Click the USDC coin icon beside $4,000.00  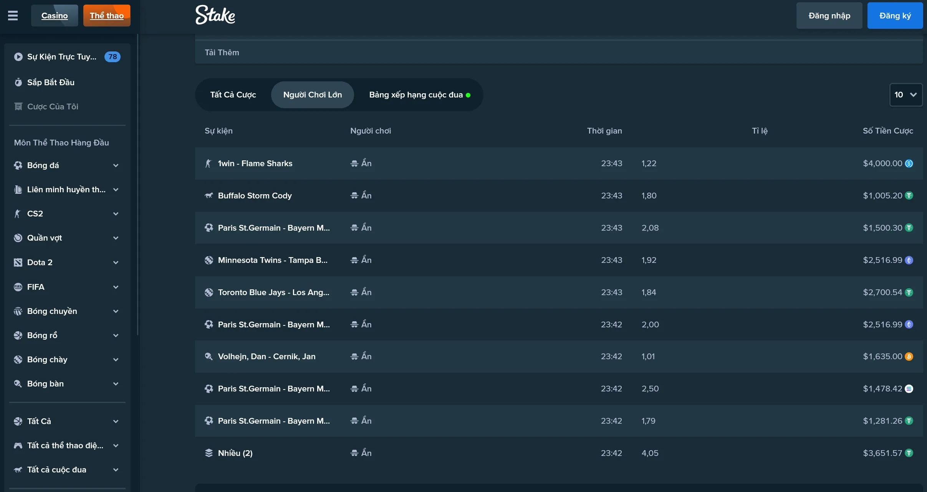click(909, 163)
